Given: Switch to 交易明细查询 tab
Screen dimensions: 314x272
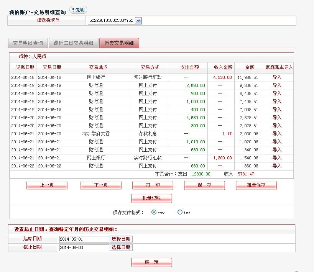Looking at the screenshot, I should [28, 43].
